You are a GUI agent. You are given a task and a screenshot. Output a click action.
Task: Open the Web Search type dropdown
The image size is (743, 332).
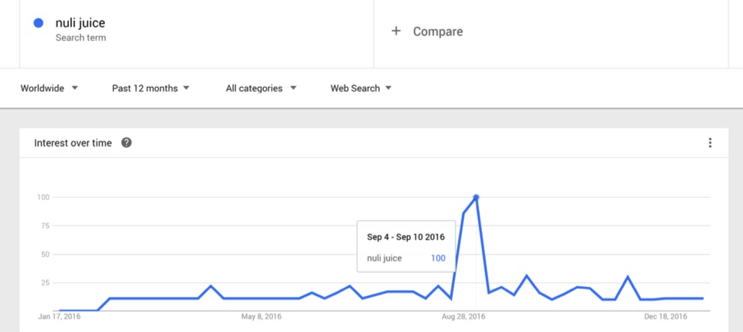(x=361, y=88)
